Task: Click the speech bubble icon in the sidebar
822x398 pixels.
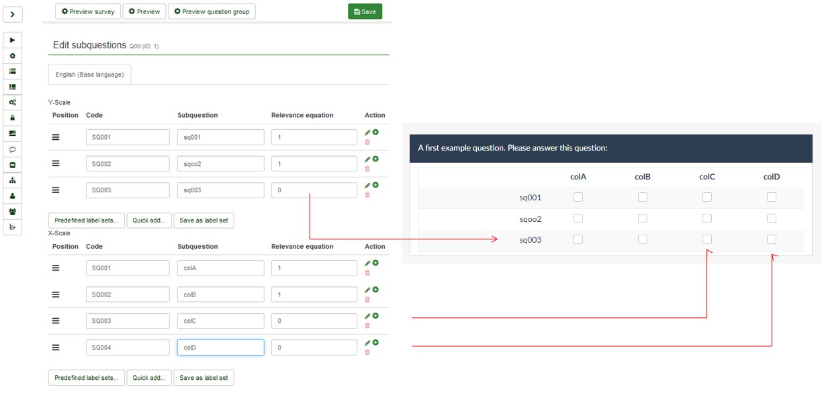Action: [x=12, y=149]
